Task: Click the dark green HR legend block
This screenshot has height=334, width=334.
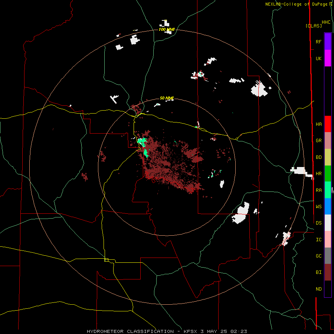Action: (x=328, y=174)
